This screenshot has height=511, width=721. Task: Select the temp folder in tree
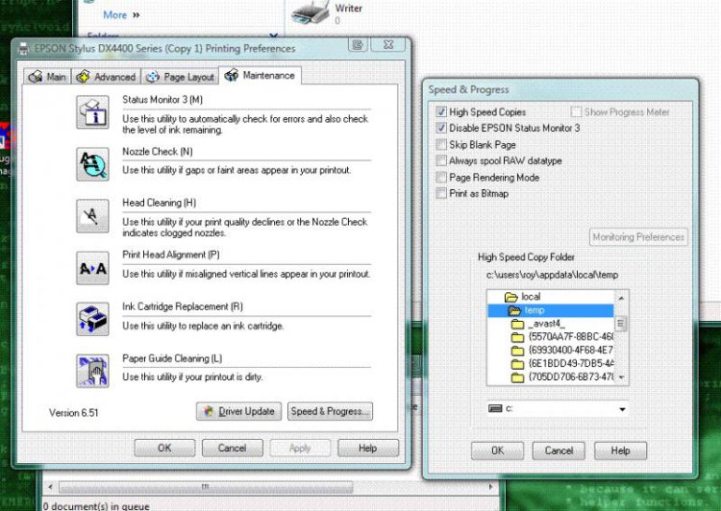[x=551, y=310]
